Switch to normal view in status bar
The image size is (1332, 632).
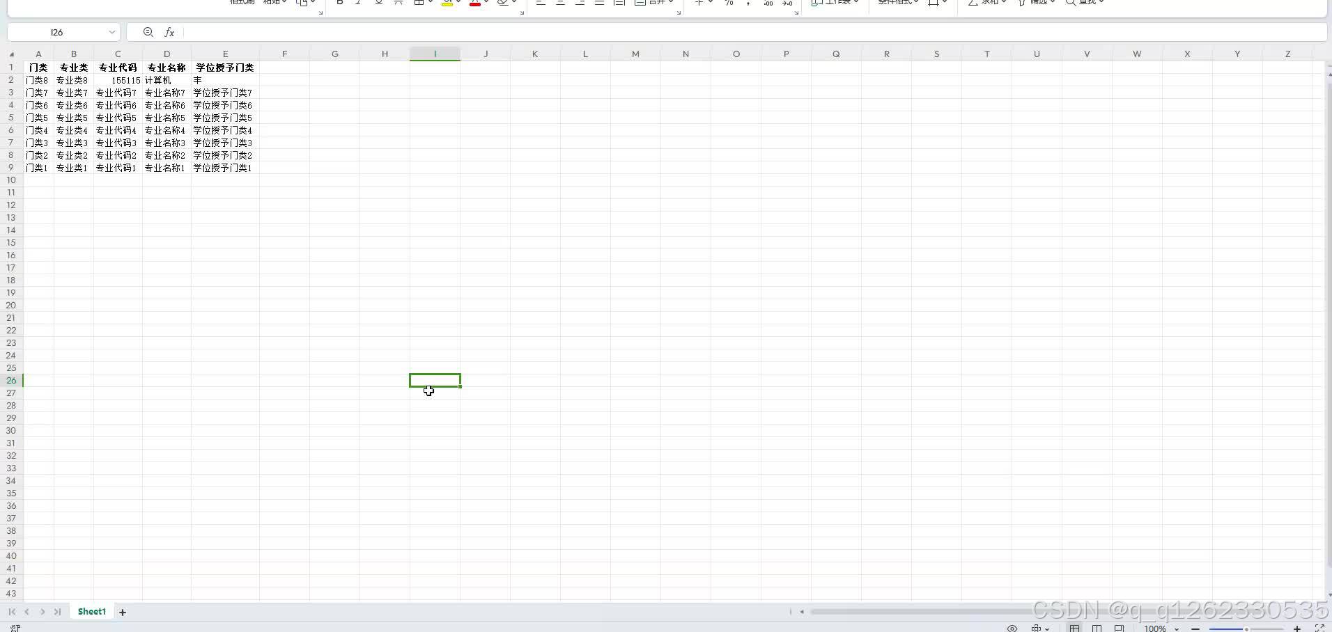1075,628
